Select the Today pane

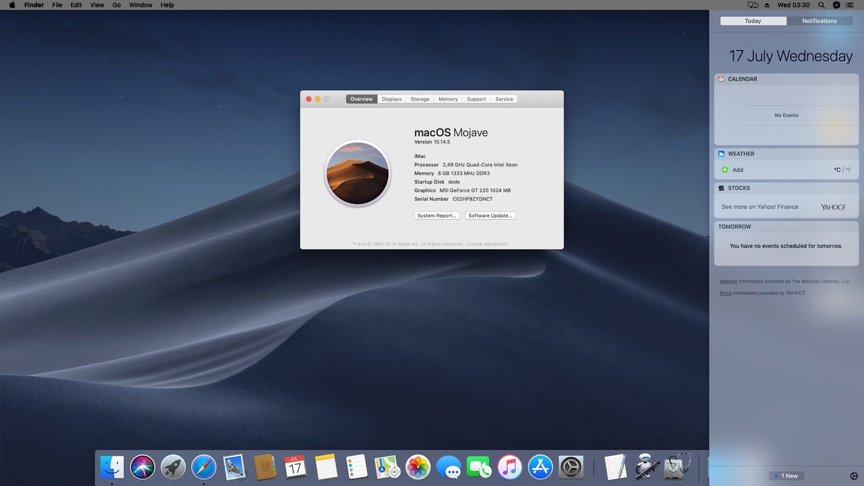point(753,21)
